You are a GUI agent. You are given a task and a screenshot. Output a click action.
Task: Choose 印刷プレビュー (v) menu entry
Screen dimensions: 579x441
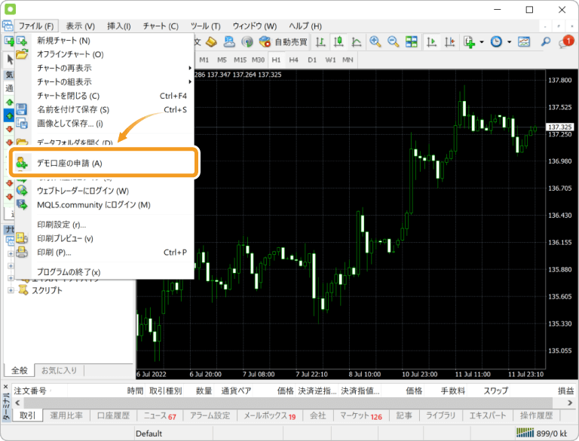[x=103, y=239]
